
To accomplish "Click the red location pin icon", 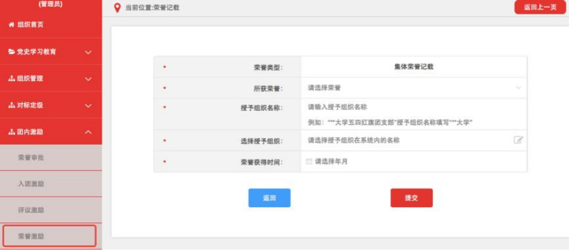I will click(117, 8).
